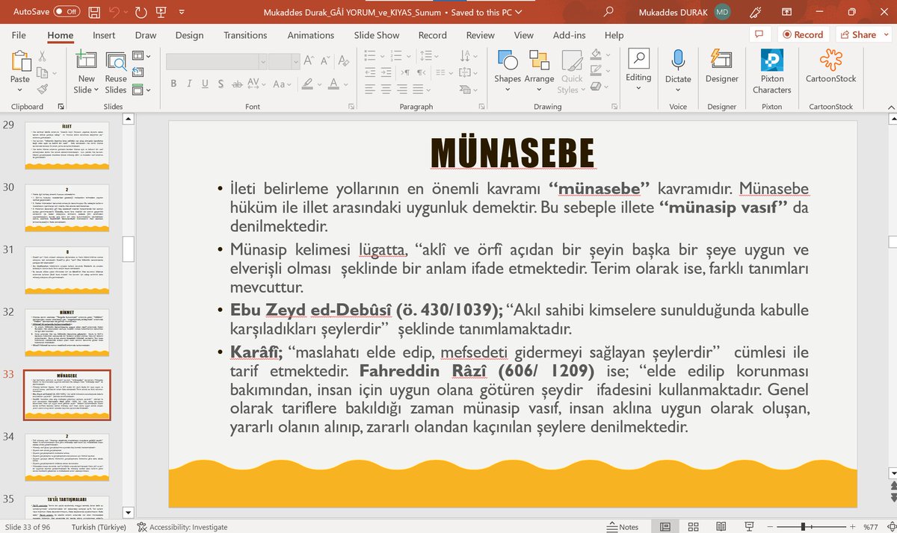Open the Design ribbon tab
The height and width of the screenshot is (533, 897).
click(x=189, y=35)
